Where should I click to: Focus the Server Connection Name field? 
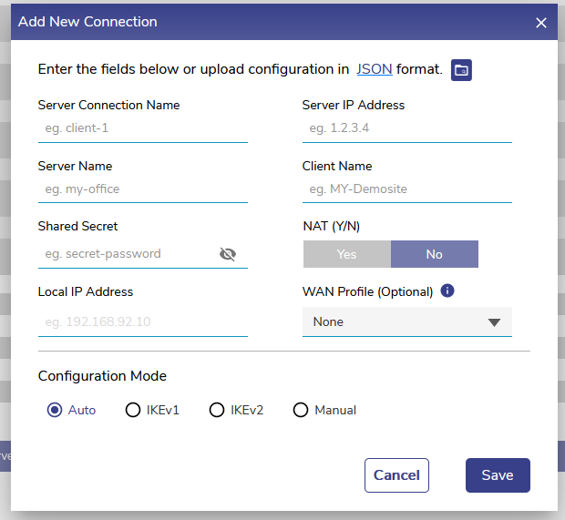point(142,128)
